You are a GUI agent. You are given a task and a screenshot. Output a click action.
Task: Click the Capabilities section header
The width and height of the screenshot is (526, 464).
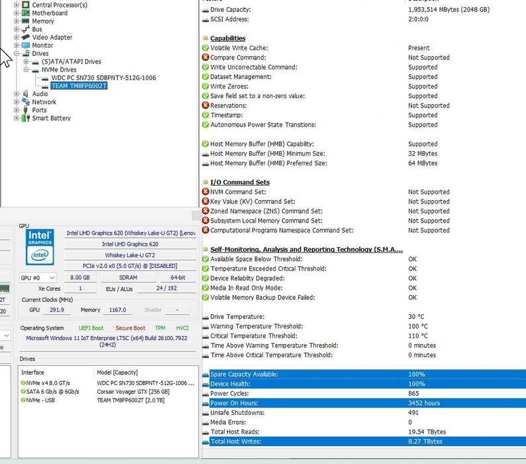click(228, 38)
